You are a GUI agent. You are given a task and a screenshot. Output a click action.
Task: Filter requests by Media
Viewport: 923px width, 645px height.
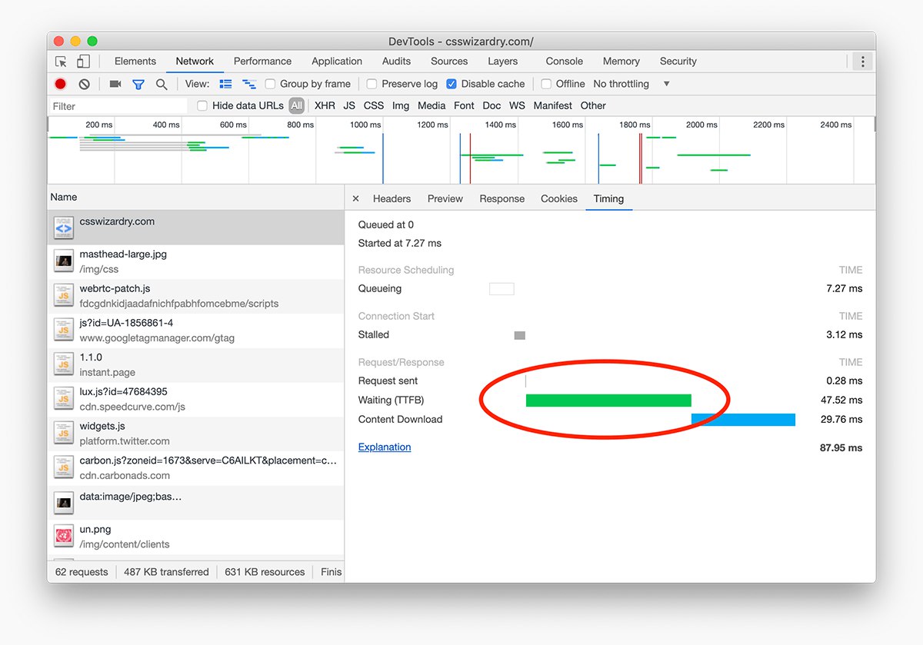pos(432,105)
